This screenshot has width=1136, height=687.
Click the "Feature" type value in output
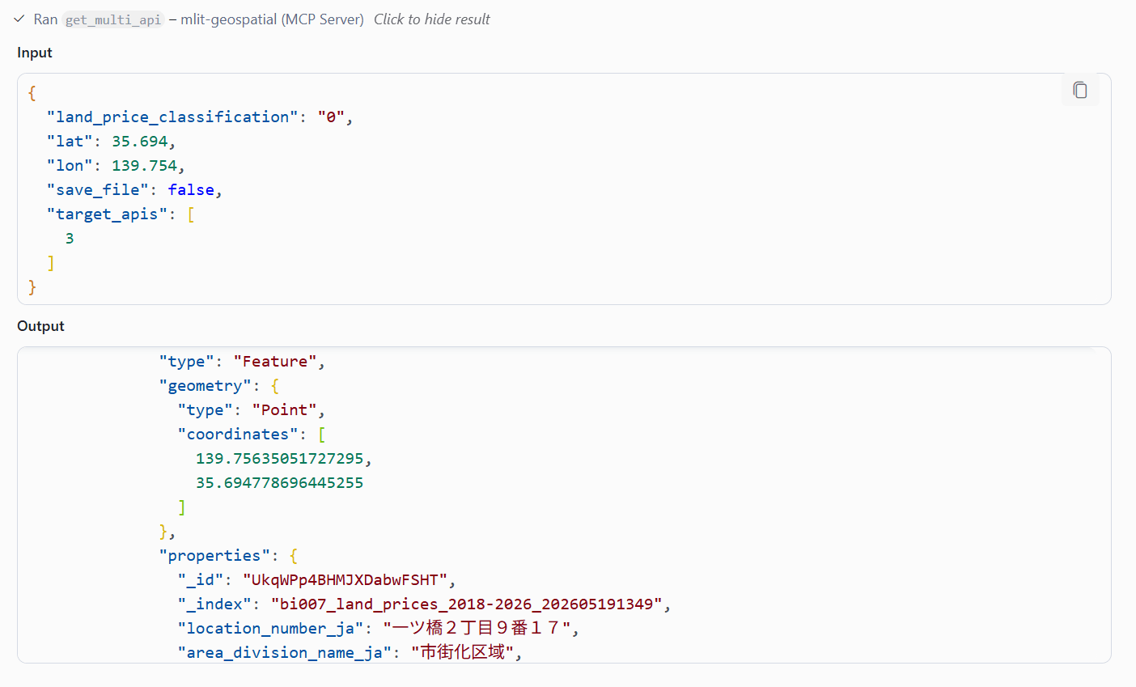click(x=275, y=362)
